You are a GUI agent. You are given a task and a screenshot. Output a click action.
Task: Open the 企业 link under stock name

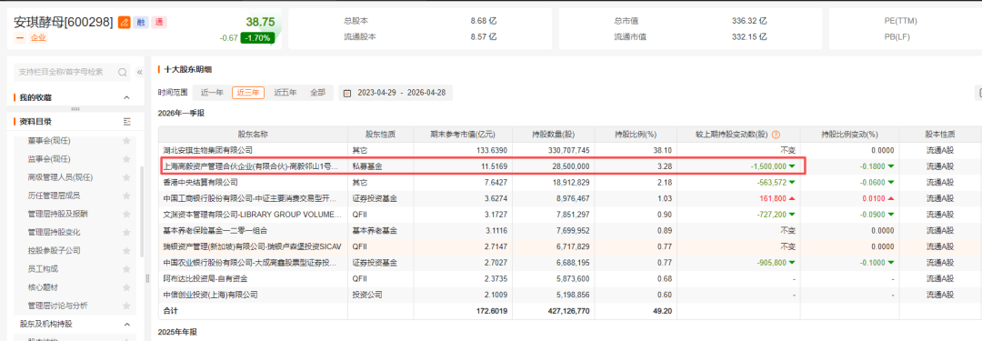(38, 37)
